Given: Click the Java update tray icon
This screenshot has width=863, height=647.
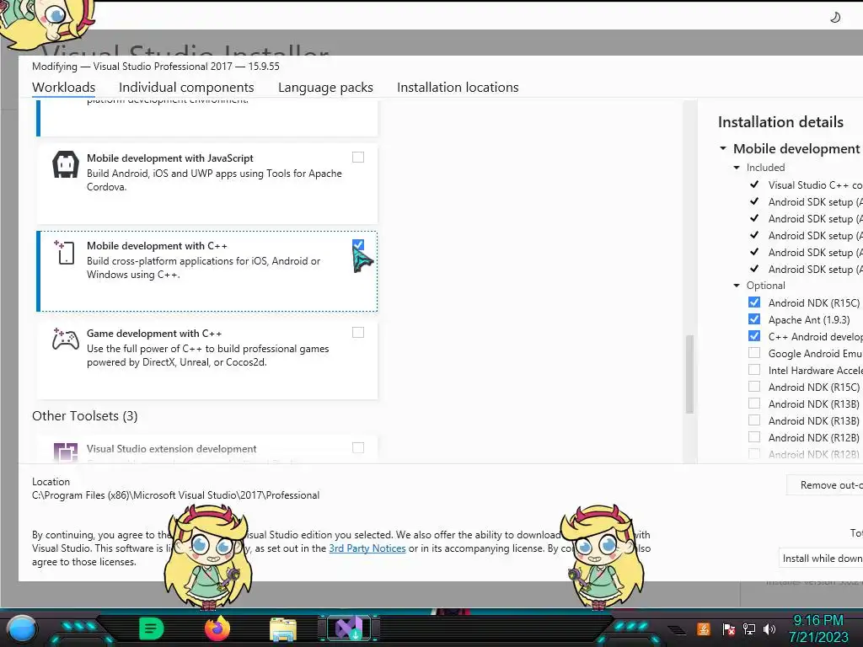Looking at the screenshot, I should pyautogui.click(x=703, y=628).
